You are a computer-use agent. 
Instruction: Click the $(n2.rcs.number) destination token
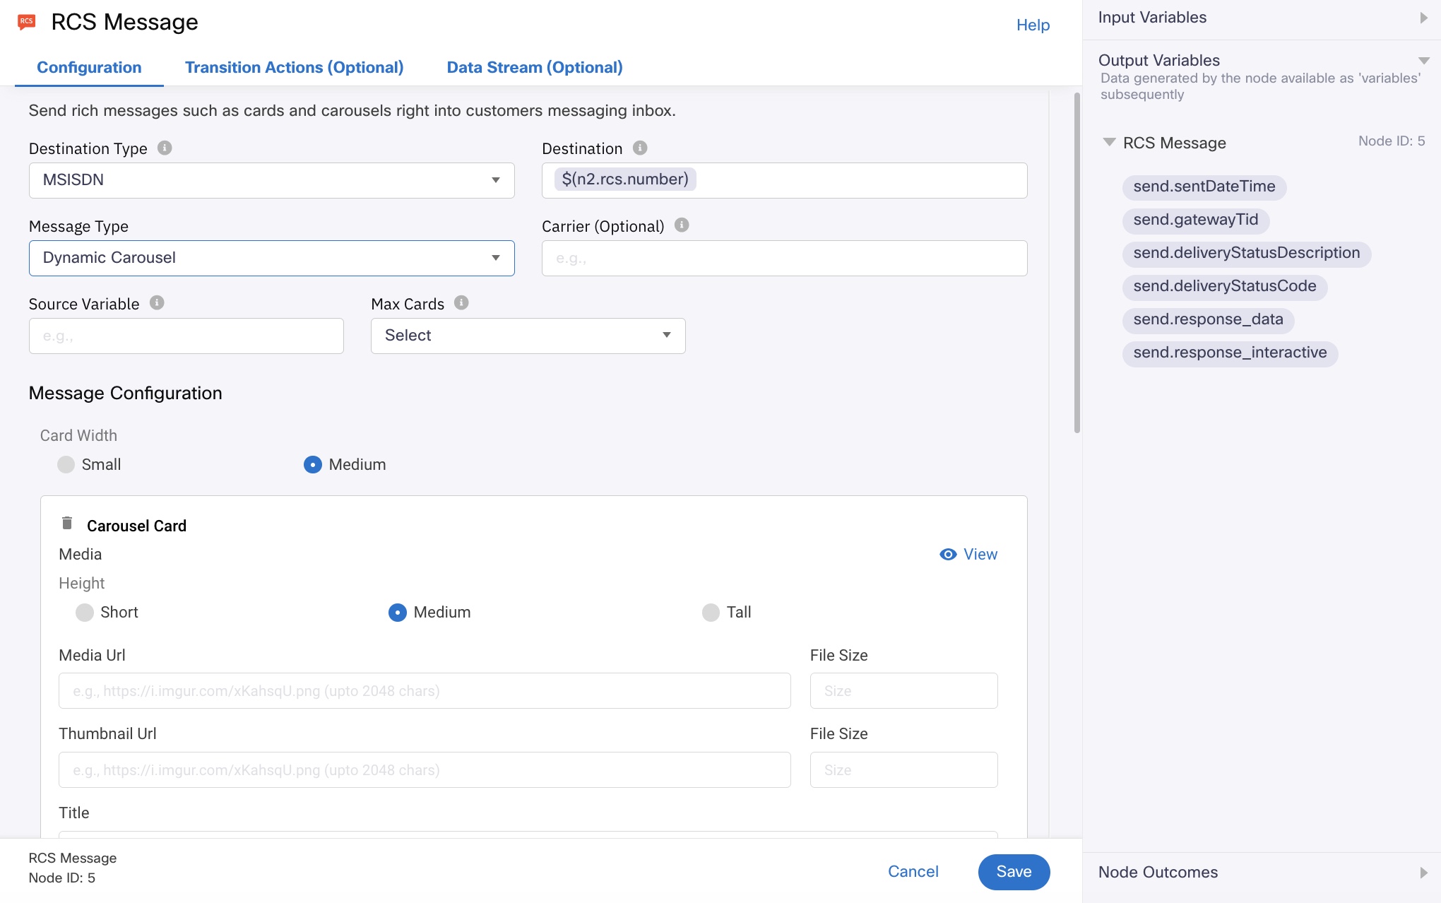click(x=625, y=179)
